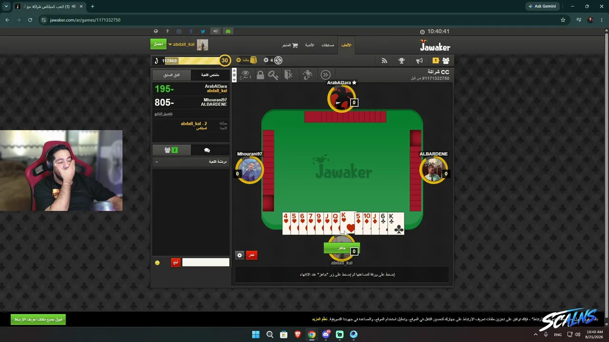Click the Jawaker logo
This screenshot has height=342, width=609.
pos(435,46)
